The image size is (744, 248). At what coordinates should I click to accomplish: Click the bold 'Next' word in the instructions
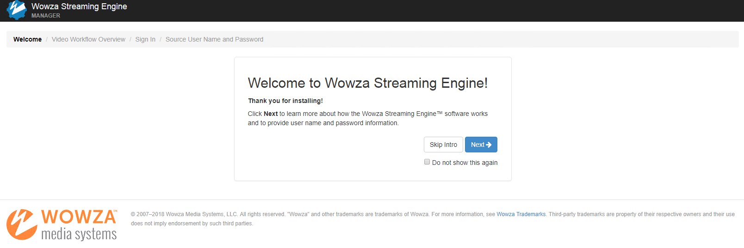click(271, 114)
